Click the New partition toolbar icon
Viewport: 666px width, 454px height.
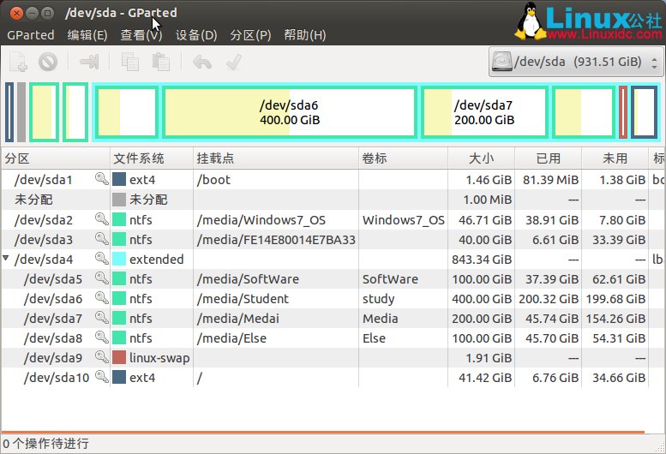[x=18, y=62]
